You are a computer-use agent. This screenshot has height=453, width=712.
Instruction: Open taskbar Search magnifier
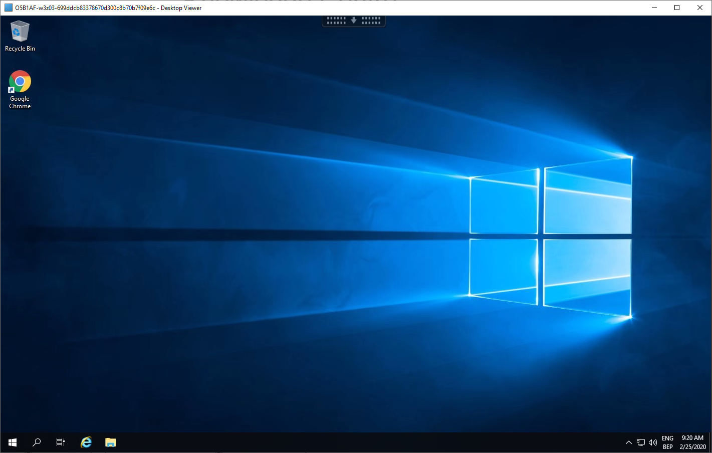click(37, 442)
